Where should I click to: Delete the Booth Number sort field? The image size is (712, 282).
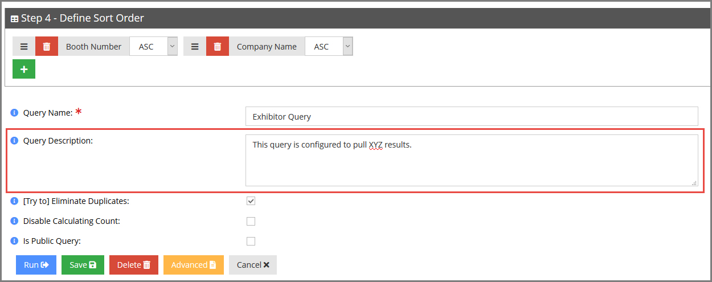pos(47,47)
